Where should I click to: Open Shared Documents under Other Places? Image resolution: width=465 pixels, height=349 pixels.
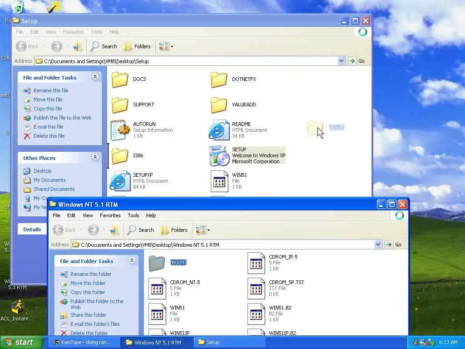[x=54, y=189]
